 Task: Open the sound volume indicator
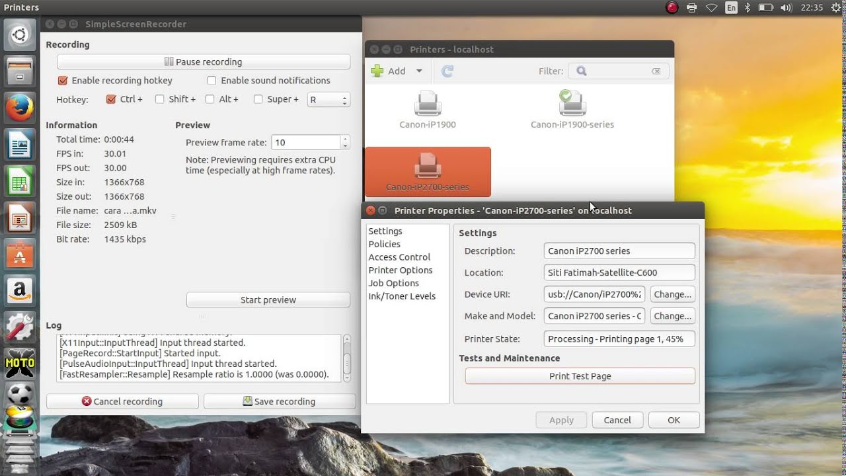[x=786, y=8]
